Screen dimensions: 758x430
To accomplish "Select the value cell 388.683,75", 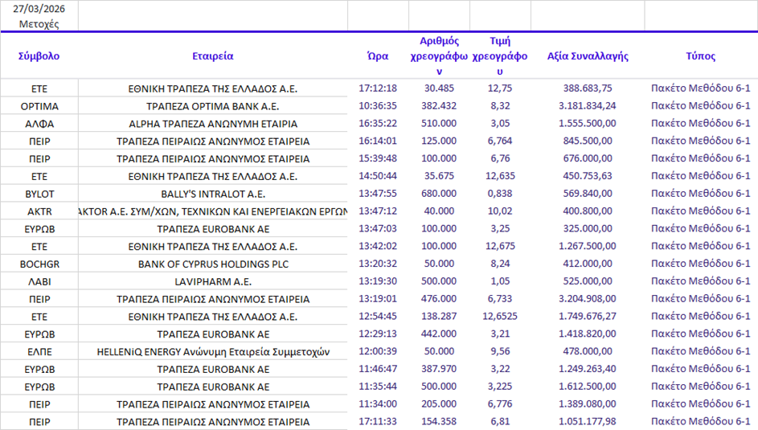I will tap(588, 88).
